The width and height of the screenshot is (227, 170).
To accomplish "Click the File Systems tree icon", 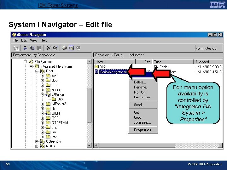I will tap(31, 62).
